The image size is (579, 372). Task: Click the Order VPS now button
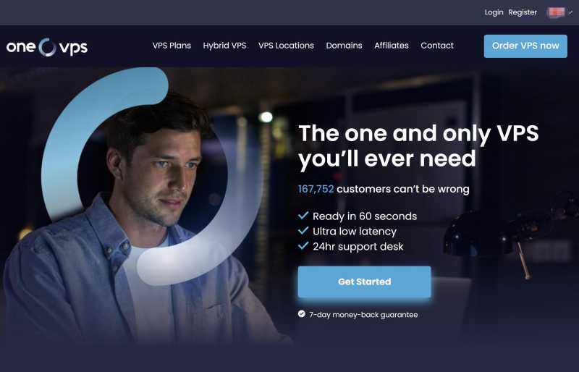click(x=525, y=46)
